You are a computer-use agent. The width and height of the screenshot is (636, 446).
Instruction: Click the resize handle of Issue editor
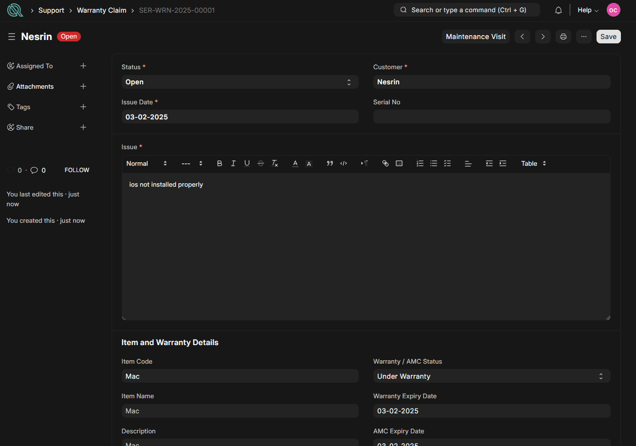point(607,317)
